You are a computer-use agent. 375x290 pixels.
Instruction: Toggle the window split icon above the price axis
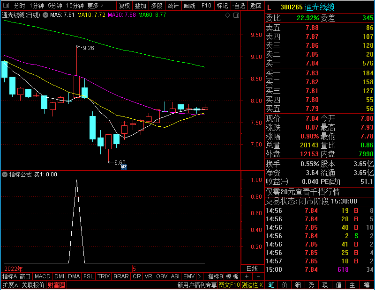pos(236,15)
